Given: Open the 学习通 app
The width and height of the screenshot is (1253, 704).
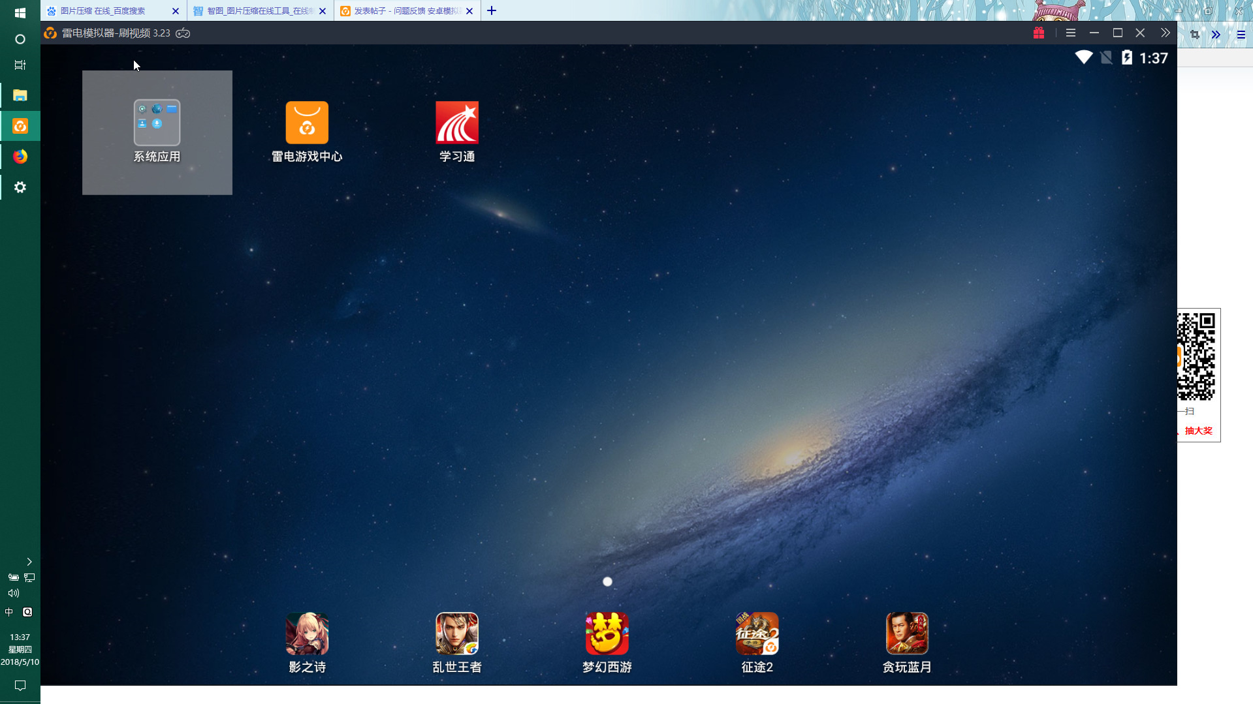Looking at the screenshot, I should point(457,123).
